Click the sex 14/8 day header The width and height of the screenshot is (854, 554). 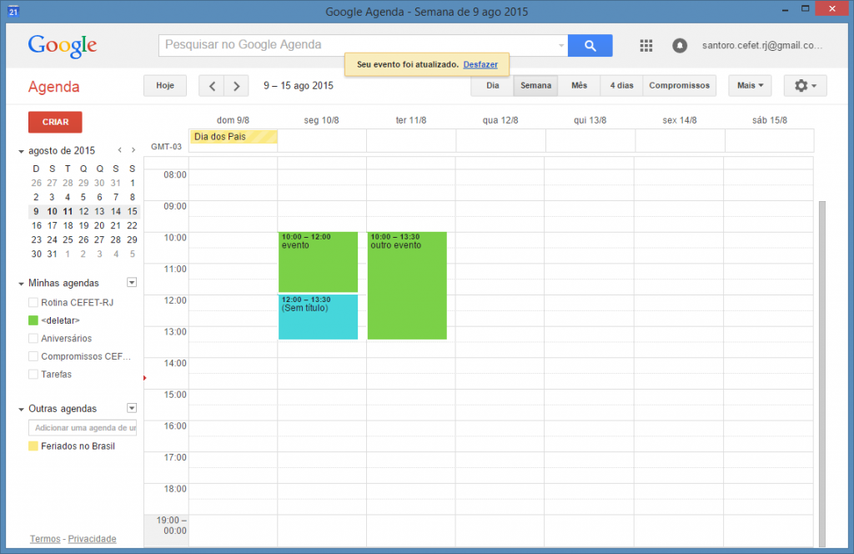point(679,120)
